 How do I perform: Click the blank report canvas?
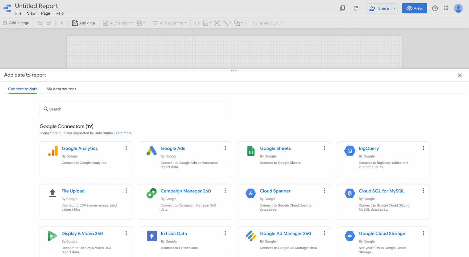(234, 51)
